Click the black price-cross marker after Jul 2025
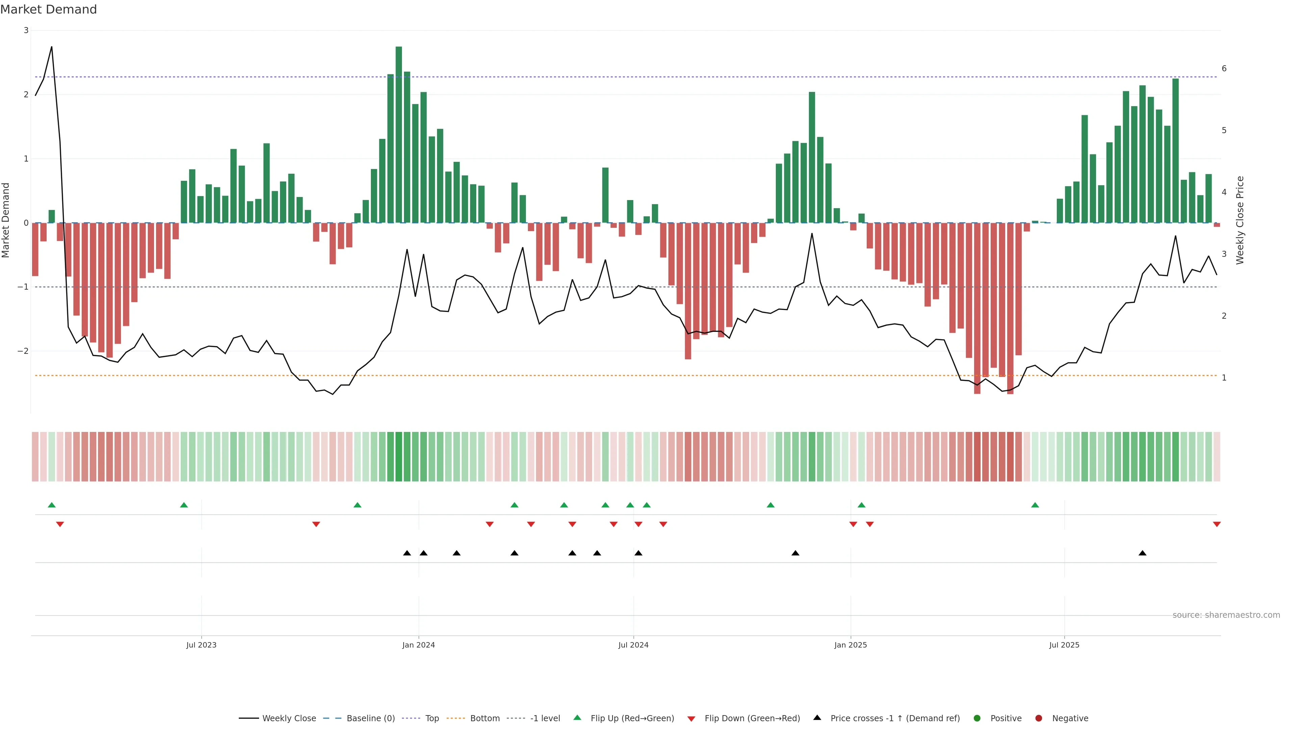The width and height of the screenshot is (1297, 730). 1142,553
